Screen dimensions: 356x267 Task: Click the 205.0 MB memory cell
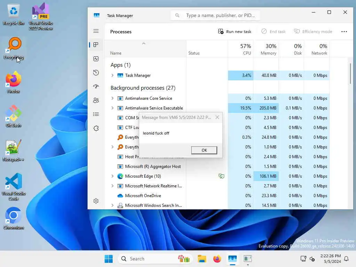click(x=266, y=108)
